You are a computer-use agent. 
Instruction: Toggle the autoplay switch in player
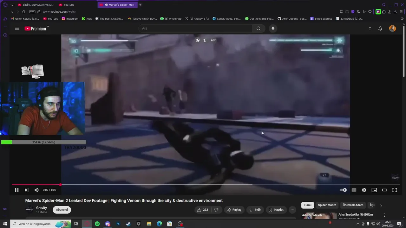[x=343, y=190]
